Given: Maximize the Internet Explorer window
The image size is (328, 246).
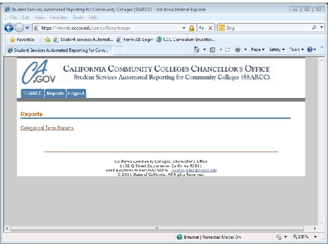Looking at the screenshot, I should [307, 10].
